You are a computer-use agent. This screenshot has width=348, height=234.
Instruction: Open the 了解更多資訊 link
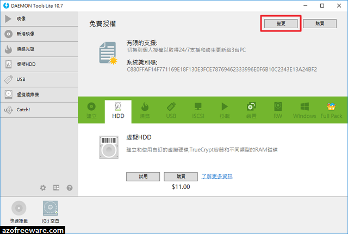(x=217, y=176)
